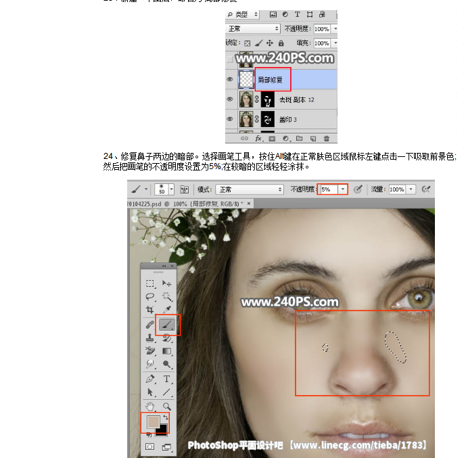Screen dimensions: 464x458
Task: Open the layer filter type dropdown
Action: point(243,14)
